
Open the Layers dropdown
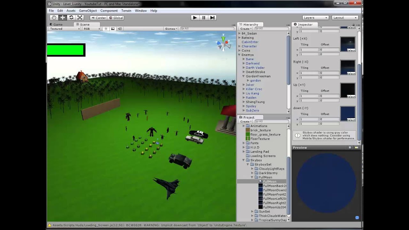click(x=316, y=18)
